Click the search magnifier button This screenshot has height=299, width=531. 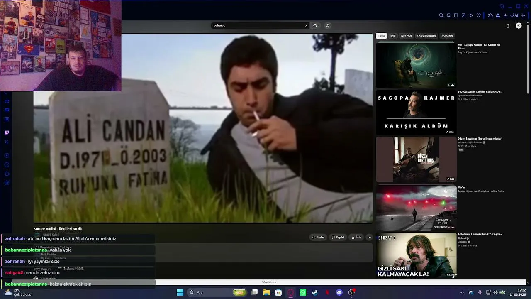pyautogui.click(x=315, y=26)
